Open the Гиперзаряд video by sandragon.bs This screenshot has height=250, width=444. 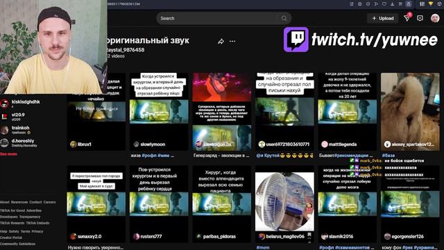pyautogui.click(x=222, y=112)
